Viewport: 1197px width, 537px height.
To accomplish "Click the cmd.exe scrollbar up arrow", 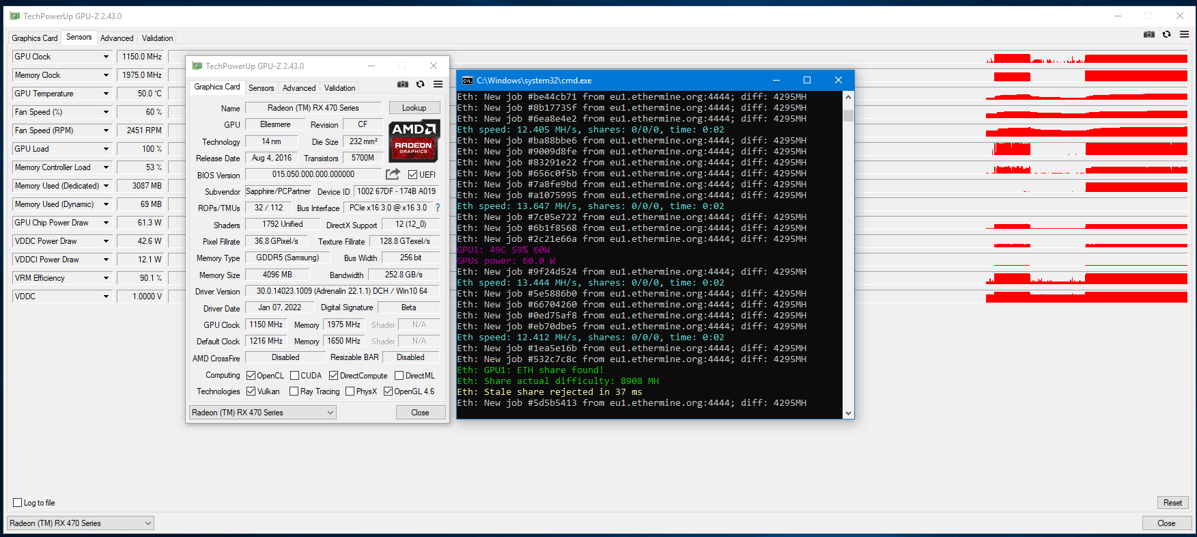I will coord(848,97).
